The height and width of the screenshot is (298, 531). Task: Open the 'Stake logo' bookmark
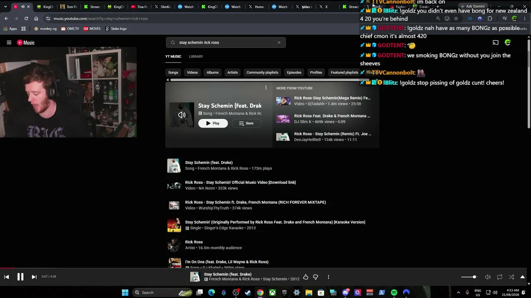[x=116, y=29]
